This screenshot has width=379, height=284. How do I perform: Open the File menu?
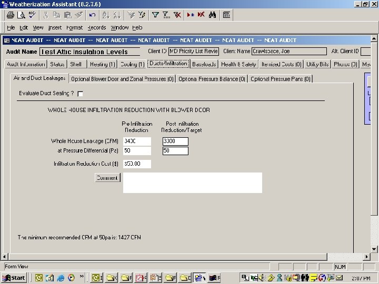(11, 27)
